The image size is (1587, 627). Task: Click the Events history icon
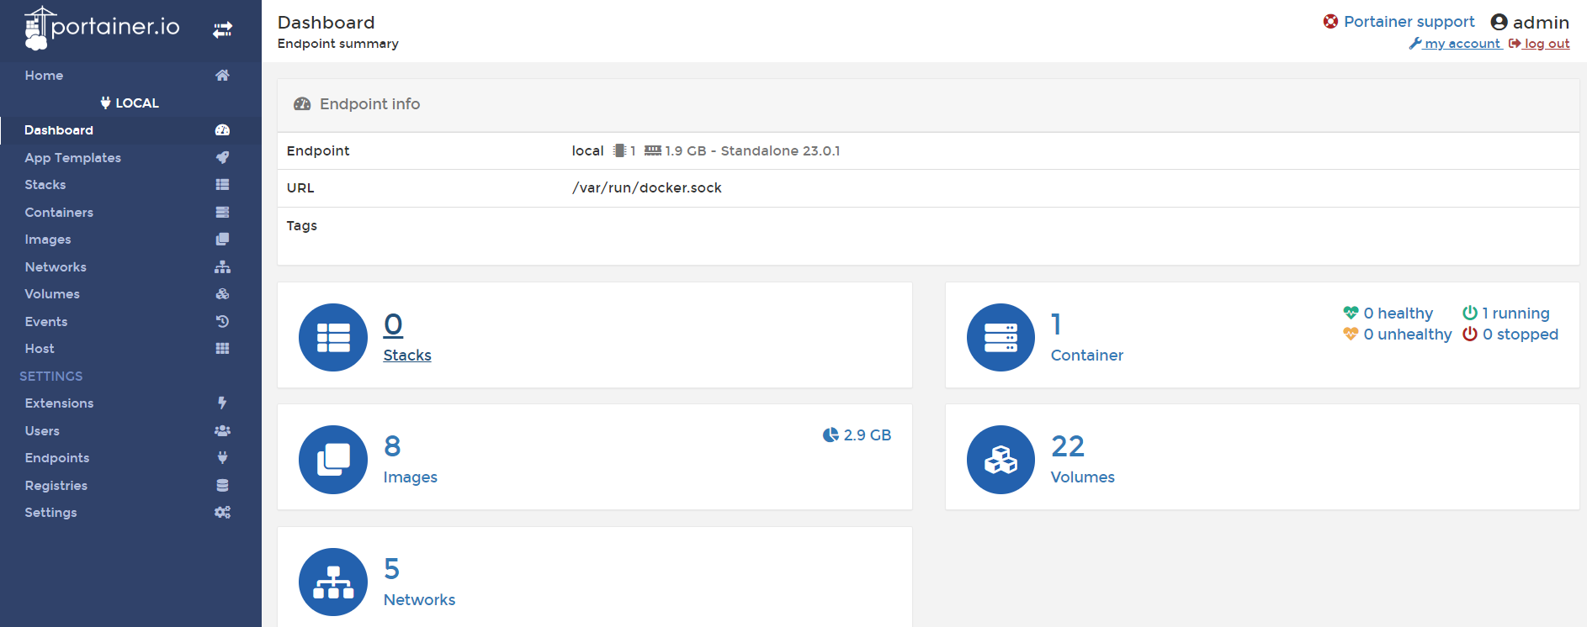tap(222, 322)
